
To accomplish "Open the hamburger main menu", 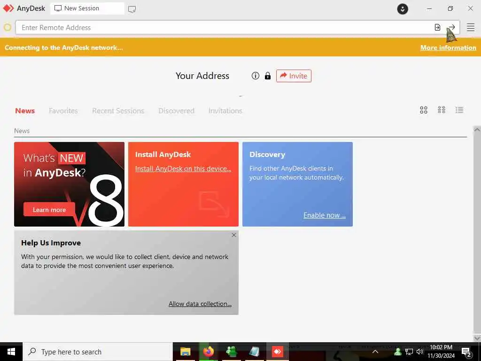I will pos(471,27).
